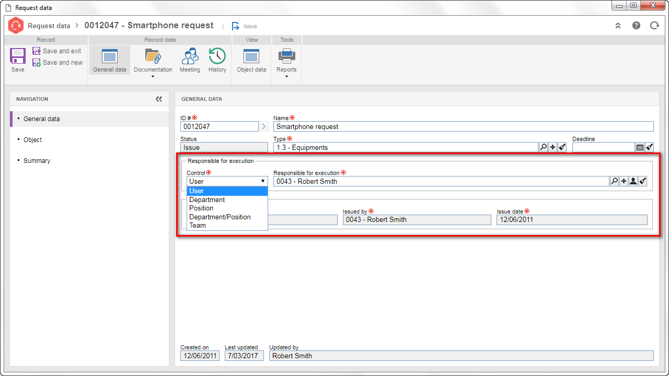Click the Reports printer icon
Image resolution: width=669 pixels, height=376 pixels.
coord(286,56)
